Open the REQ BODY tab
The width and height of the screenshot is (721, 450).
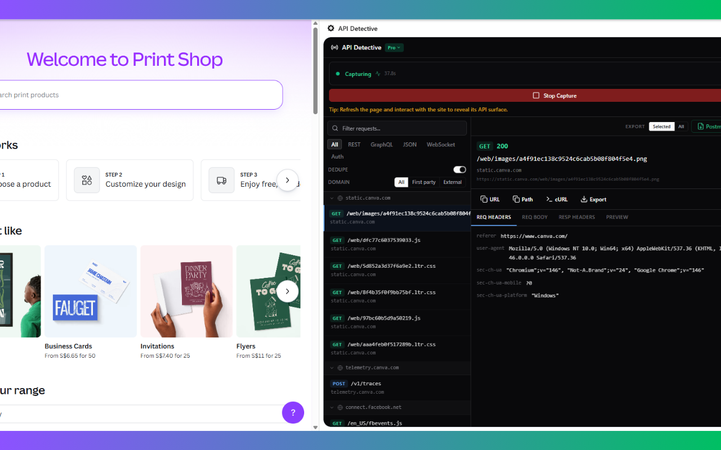pos(535,217)
